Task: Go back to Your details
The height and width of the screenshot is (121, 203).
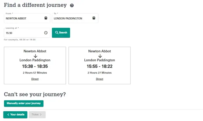Action: [15, 115]
